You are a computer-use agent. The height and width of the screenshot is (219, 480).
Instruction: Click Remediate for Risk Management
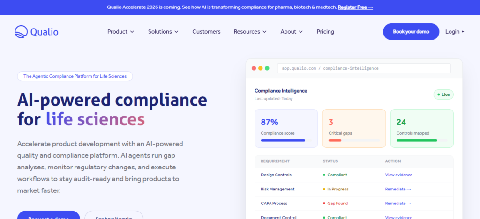click(397, 189)
